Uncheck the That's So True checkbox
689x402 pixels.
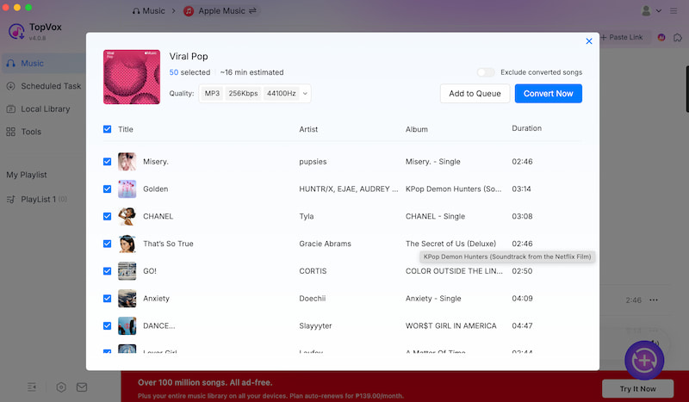(107, 244)
